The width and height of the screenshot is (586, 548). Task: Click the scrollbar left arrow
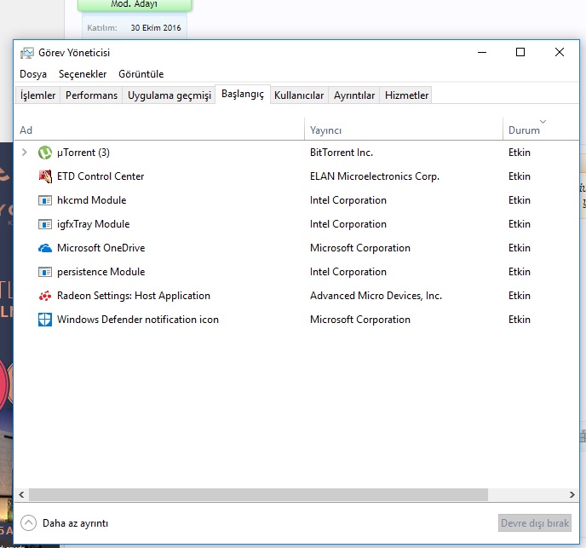coord(21,495)
